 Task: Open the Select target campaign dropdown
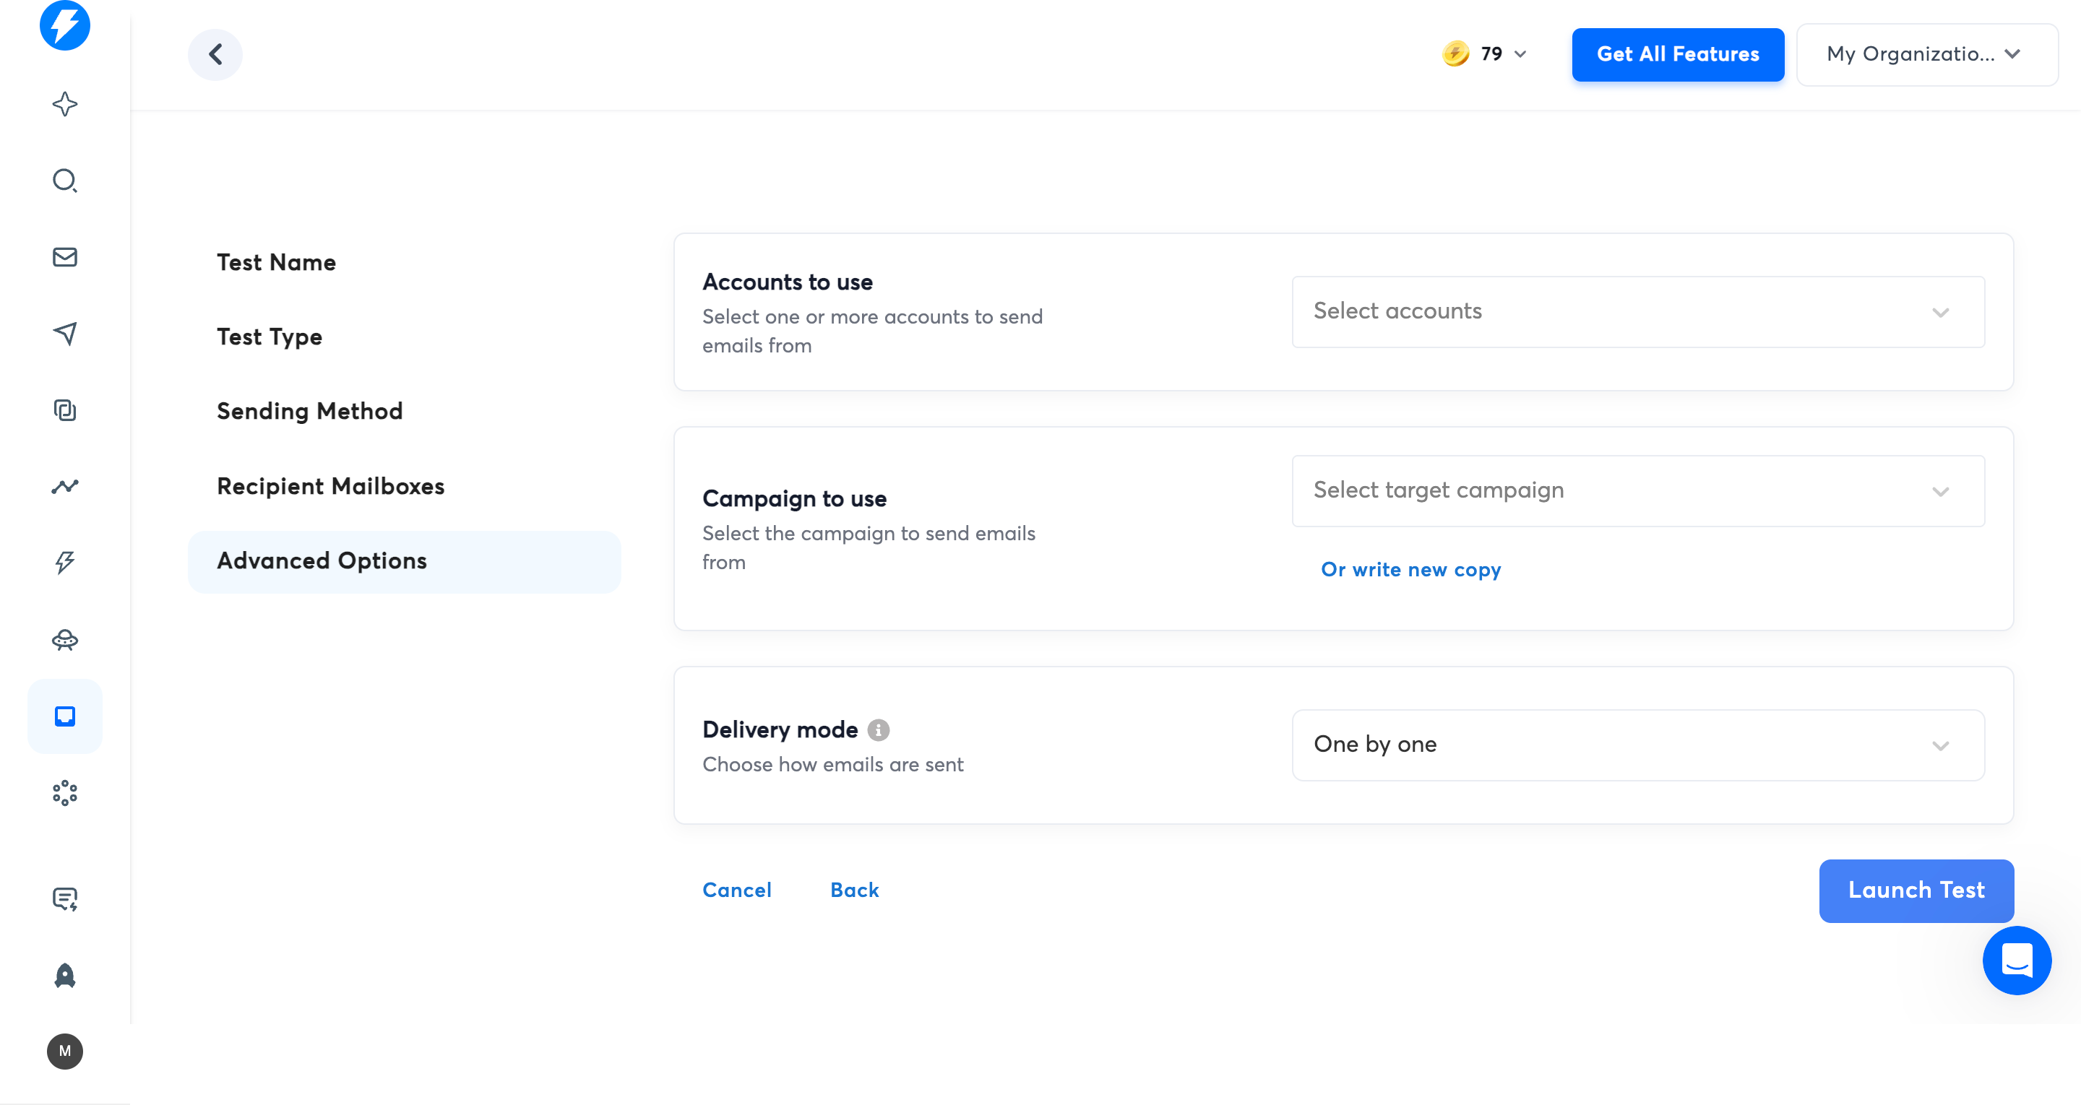(x=1637, y=490)
